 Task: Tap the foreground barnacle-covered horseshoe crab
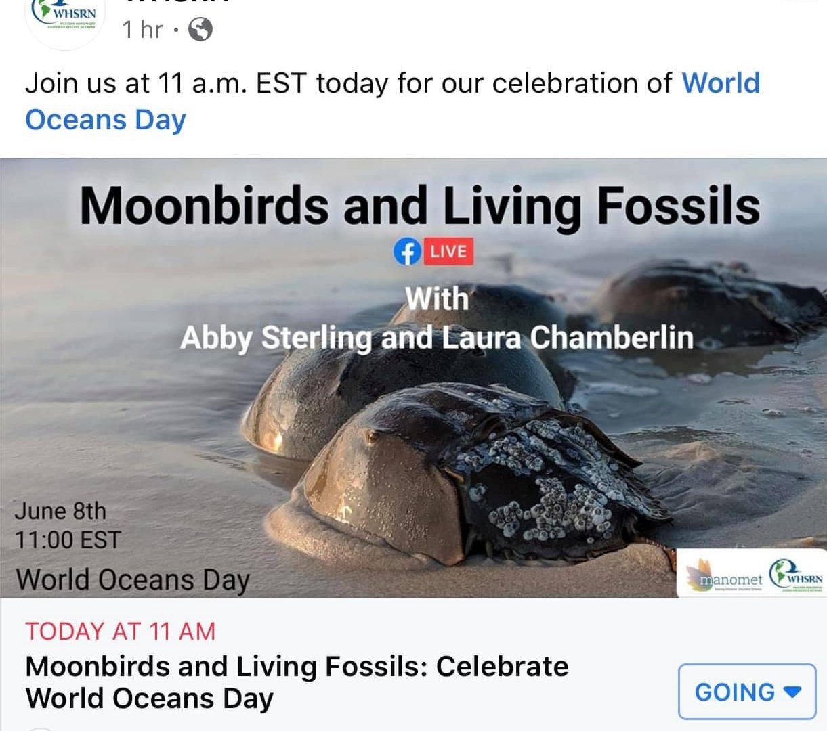coord(474,474)
